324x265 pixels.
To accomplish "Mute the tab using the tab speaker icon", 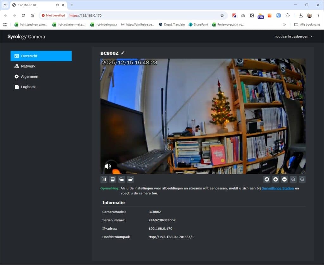I will point(57,5).
